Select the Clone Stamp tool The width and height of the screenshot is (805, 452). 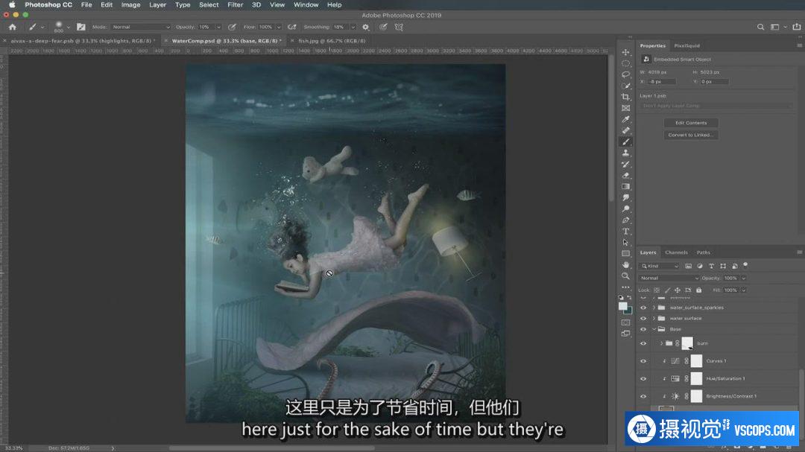pyautogui.click(x=625, y=153)
